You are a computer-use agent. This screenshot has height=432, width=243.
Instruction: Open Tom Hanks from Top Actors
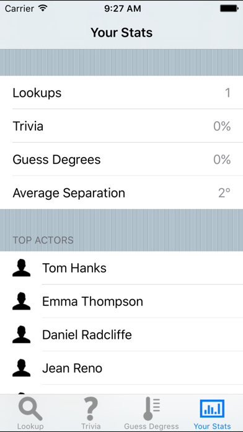[122, 268]
